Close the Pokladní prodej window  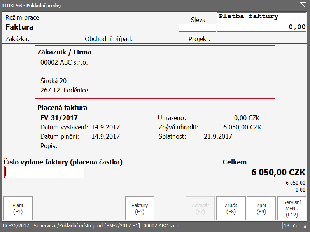pyautogui.click(x=303, y=5)
